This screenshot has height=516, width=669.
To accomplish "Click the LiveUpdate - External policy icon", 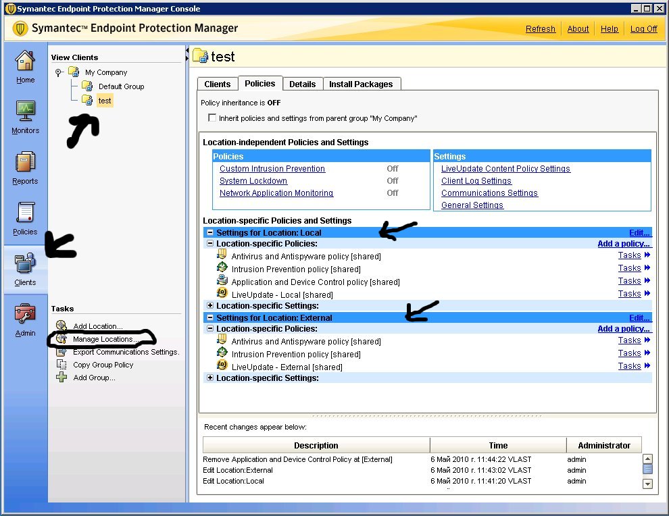I will [222, 365].
